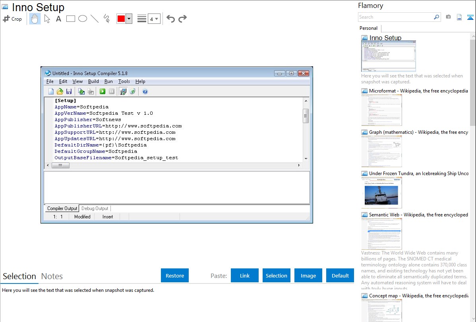Click the OutputBaseFilename=Softpedia_setup_test line
476x322 pixels.
click(x=116, y=158)
